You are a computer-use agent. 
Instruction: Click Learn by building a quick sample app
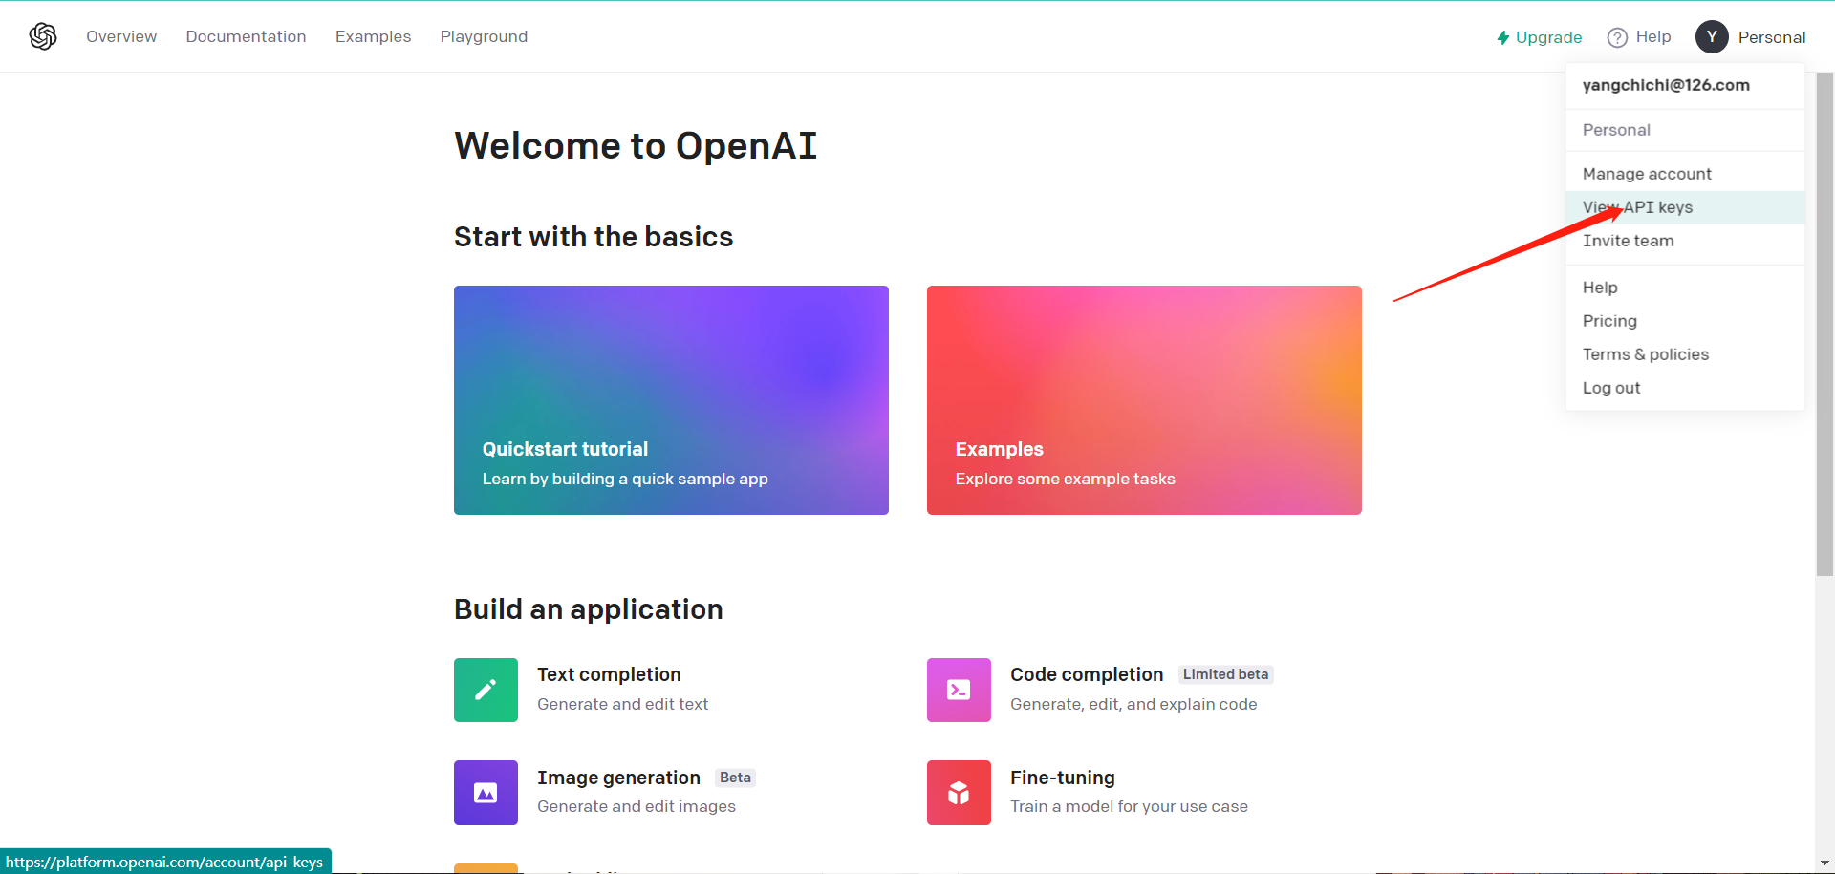(x=625, y=479)
